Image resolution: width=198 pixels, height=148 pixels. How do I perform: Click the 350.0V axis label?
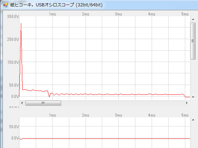tap(13, 17)
